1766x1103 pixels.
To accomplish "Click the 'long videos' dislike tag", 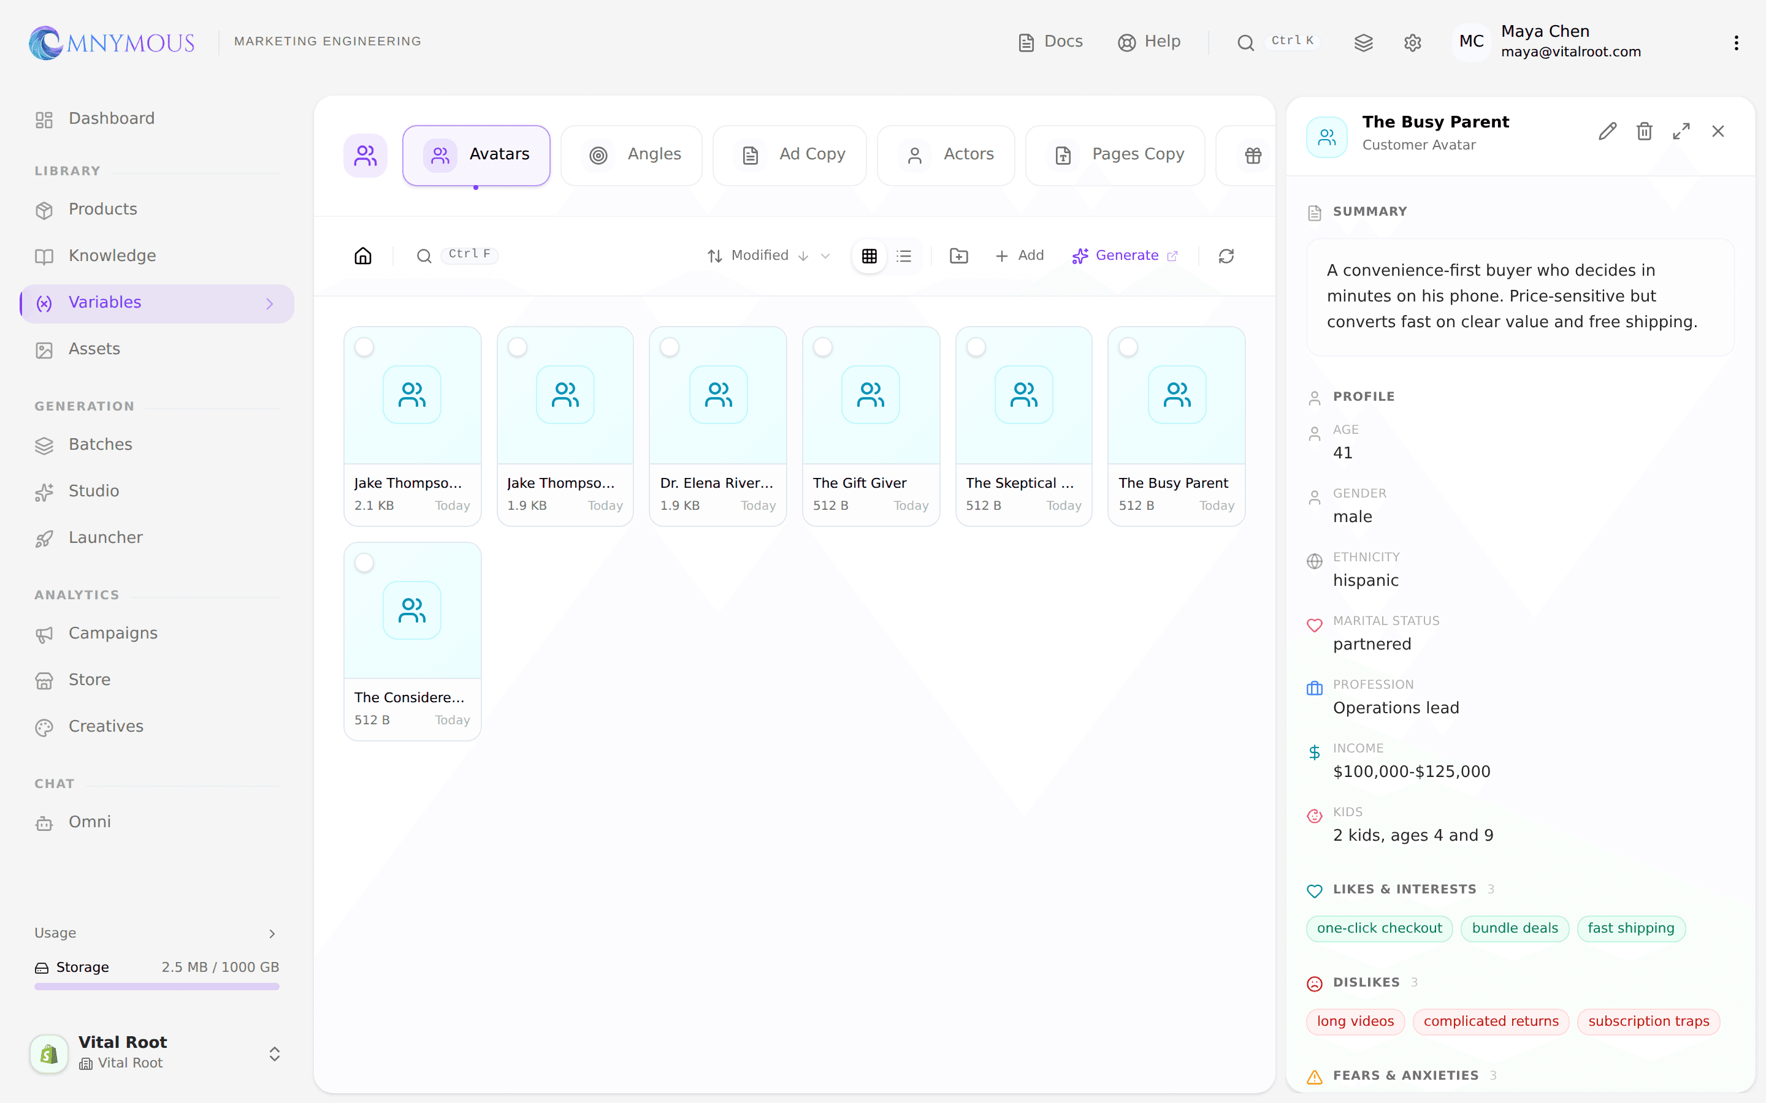I will pyautogui.click(x=1355, y=1022).
